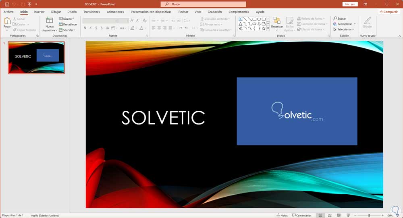Image resolution: width=403 pixels, height=218 pixels.
Task: Open the Revisar tab
Action: tap(183, 12)
